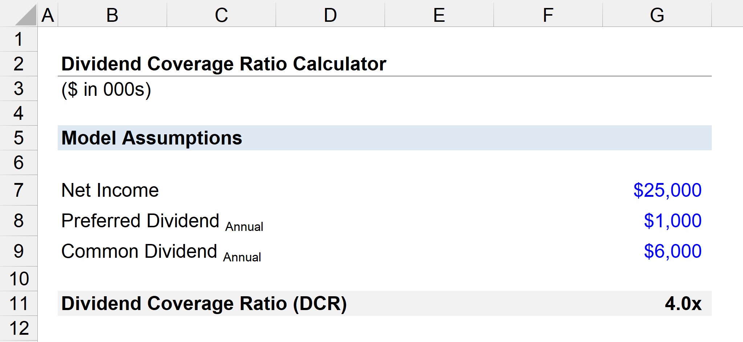743x342 pixels.
Task: Select column D header
Action: (x=330, y=15)
